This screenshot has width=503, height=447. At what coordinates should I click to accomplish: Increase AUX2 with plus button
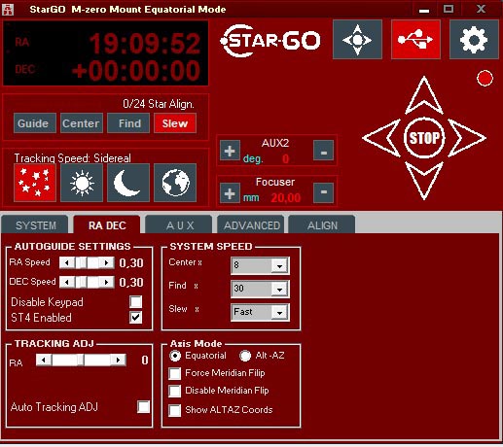coord(230,151)
